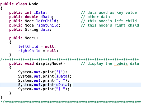Select the iData variable in int declaration
This screenshot has width=141, height=103.
39,12
